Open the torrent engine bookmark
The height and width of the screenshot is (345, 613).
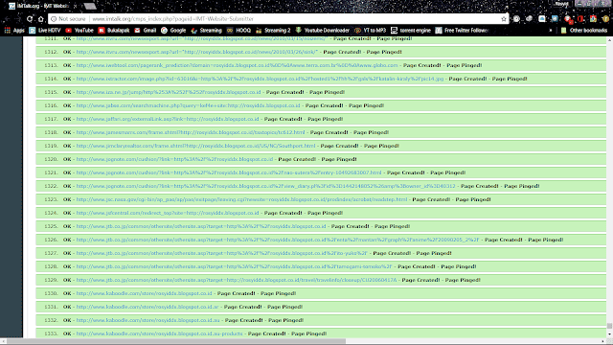[x=411, y=30]
